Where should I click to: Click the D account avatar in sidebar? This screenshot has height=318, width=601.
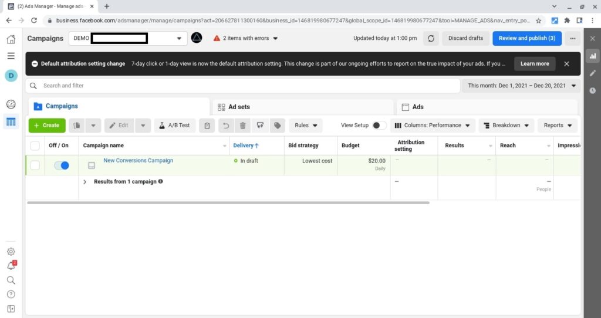click(11, 76)
